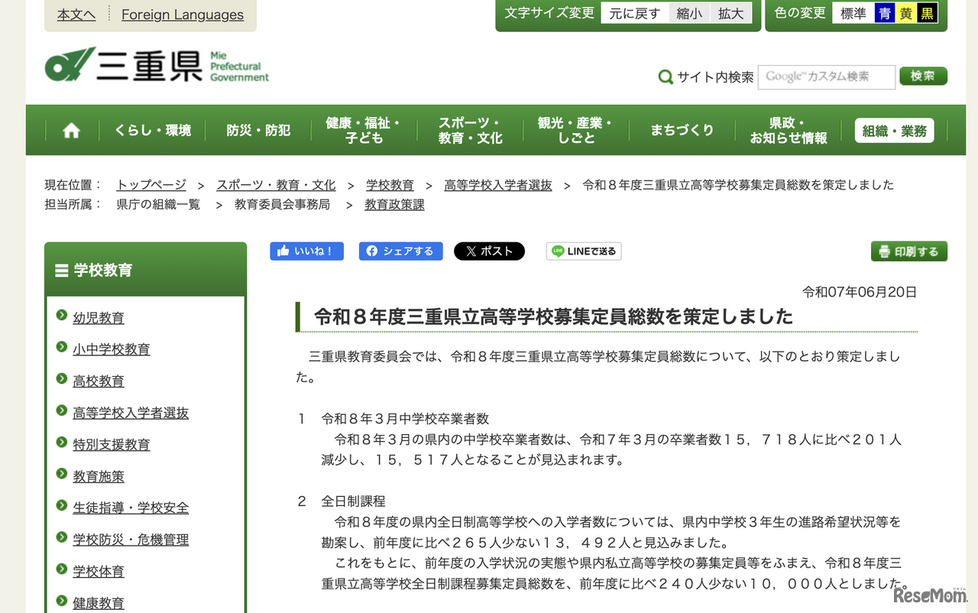This screenshot has width=978, height=613.
Task: Open 高等学校入学者選抜 breadcrumb link
Action: [498, 185]
